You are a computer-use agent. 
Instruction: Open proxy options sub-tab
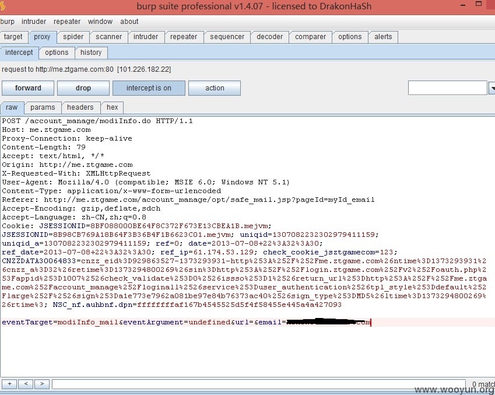coord(57,53)
